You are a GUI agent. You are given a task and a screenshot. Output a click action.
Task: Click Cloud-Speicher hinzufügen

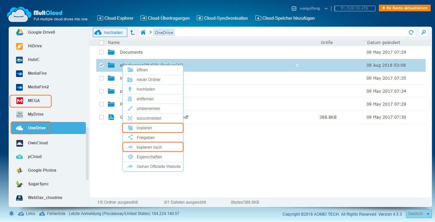[285, 18]
